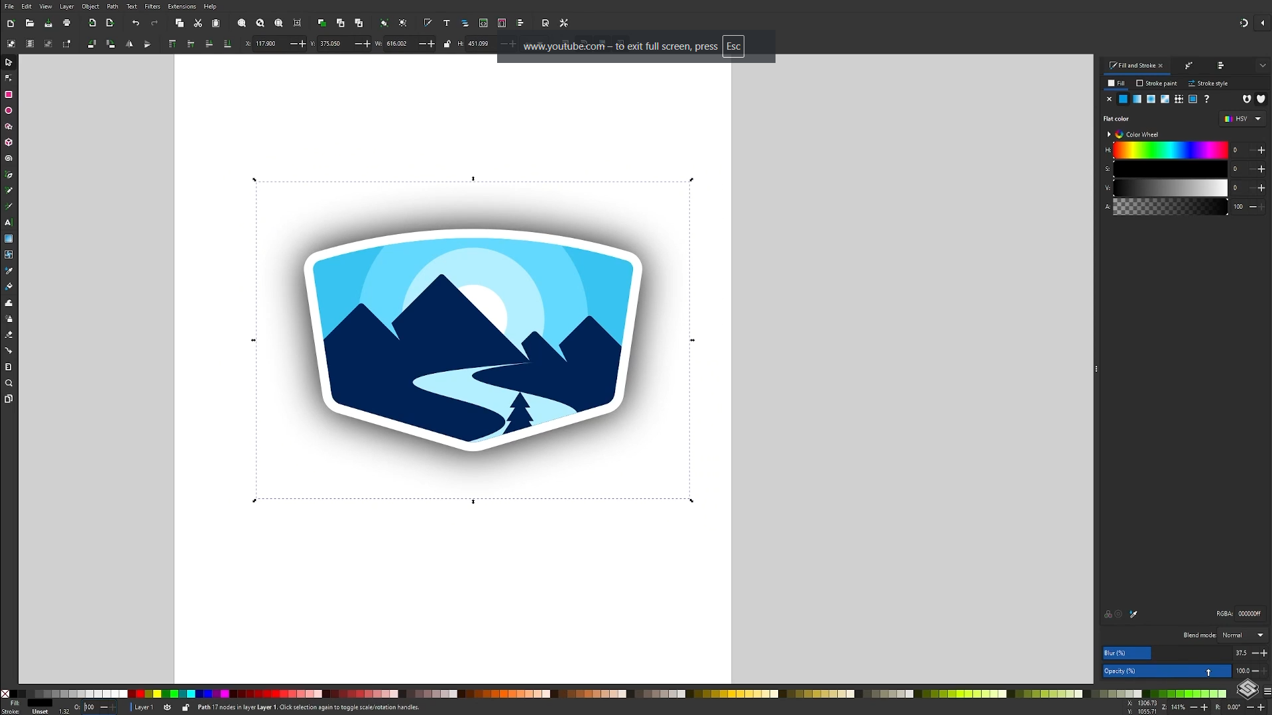The height and width of the screenshot is (715, 1272).
Task: Toggle Layer 1 lock in status bar
Action: (186, 707)
